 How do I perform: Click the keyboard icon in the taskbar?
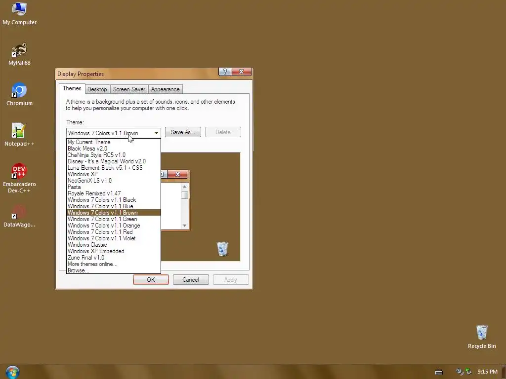pyautogui.click(x=439, y=372)
